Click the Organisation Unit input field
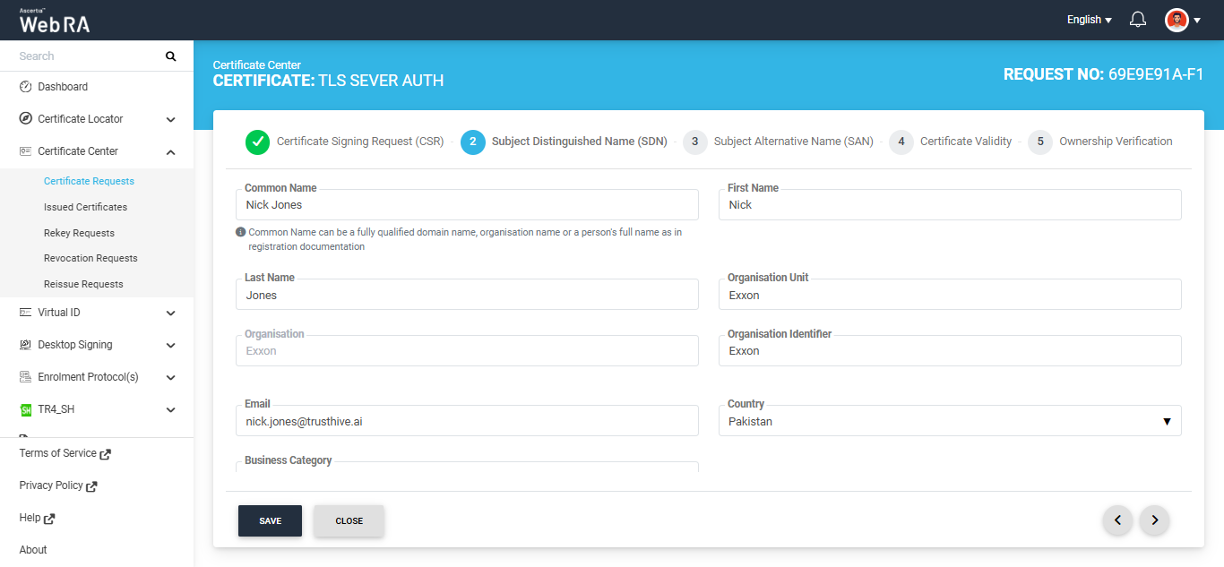This screenshot has width=1224, height=567. pyautogui.click(x=950, y=295)
